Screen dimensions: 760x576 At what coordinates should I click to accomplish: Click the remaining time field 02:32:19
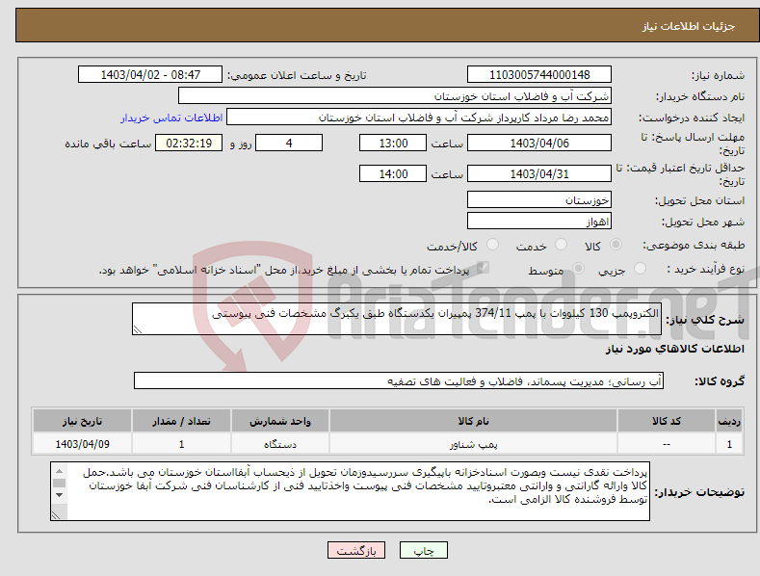(x=189, y=143)
